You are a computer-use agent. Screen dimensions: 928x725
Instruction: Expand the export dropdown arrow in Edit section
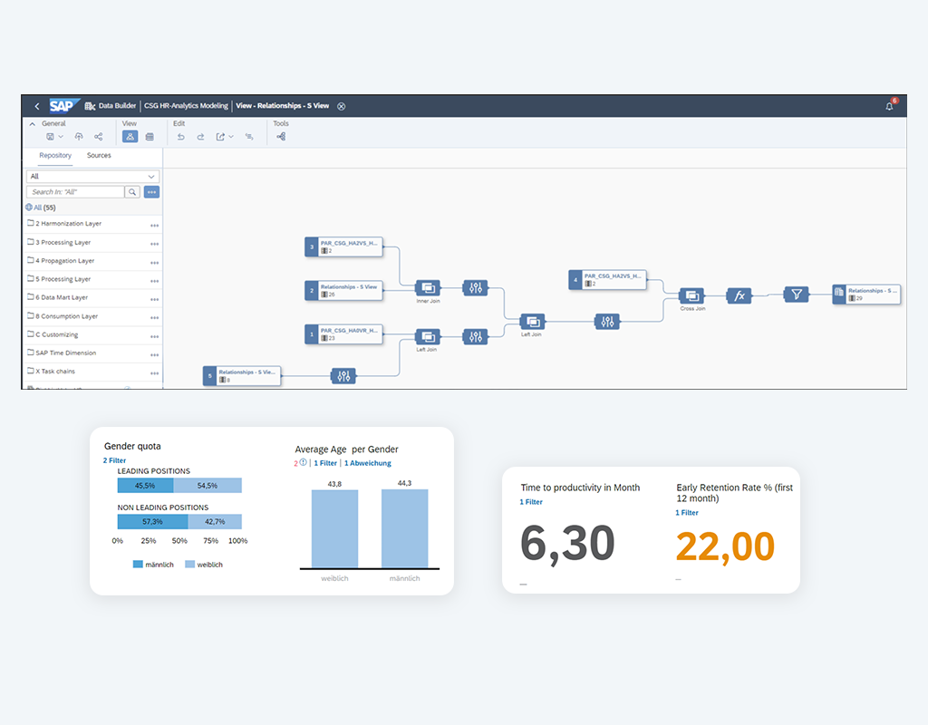pyautogui.click(x=231, y=137)
